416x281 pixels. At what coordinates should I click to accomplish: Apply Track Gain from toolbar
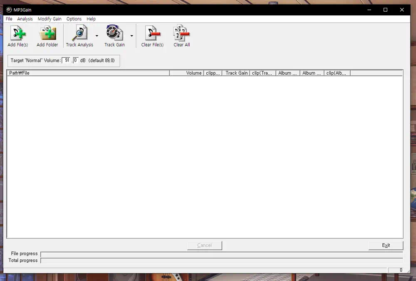click(x=115, y=36)
